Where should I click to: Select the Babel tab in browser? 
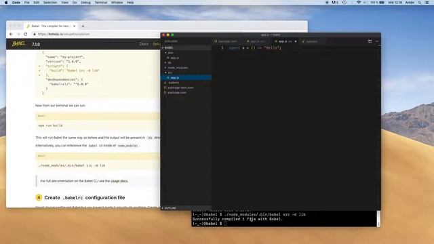click(51, 26)
